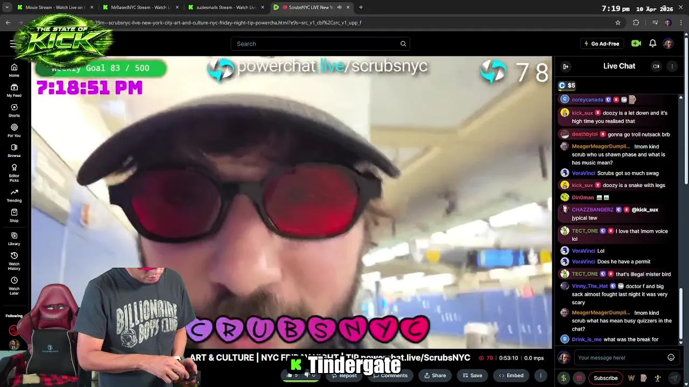Open coreycanada's username in chat
The width and height of the screenshot is (689, 387).
587,99
